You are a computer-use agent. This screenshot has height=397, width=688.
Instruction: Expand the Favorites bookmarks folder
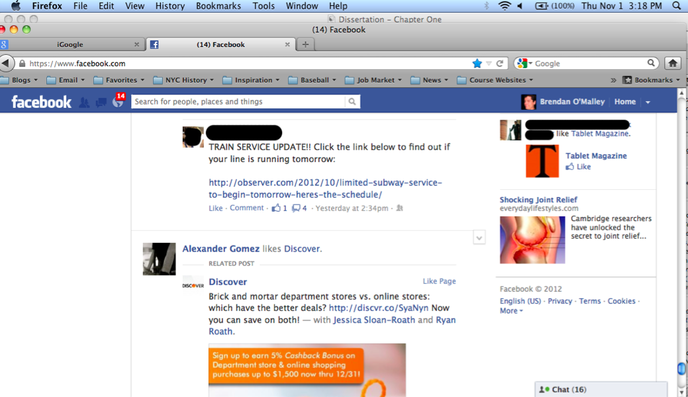coord(119,80)
